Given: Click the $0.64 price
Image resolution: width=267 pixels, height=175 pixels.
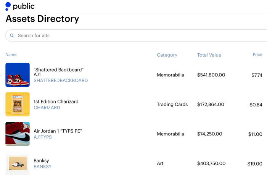Looking at the screenshot, I should point(256,105).
